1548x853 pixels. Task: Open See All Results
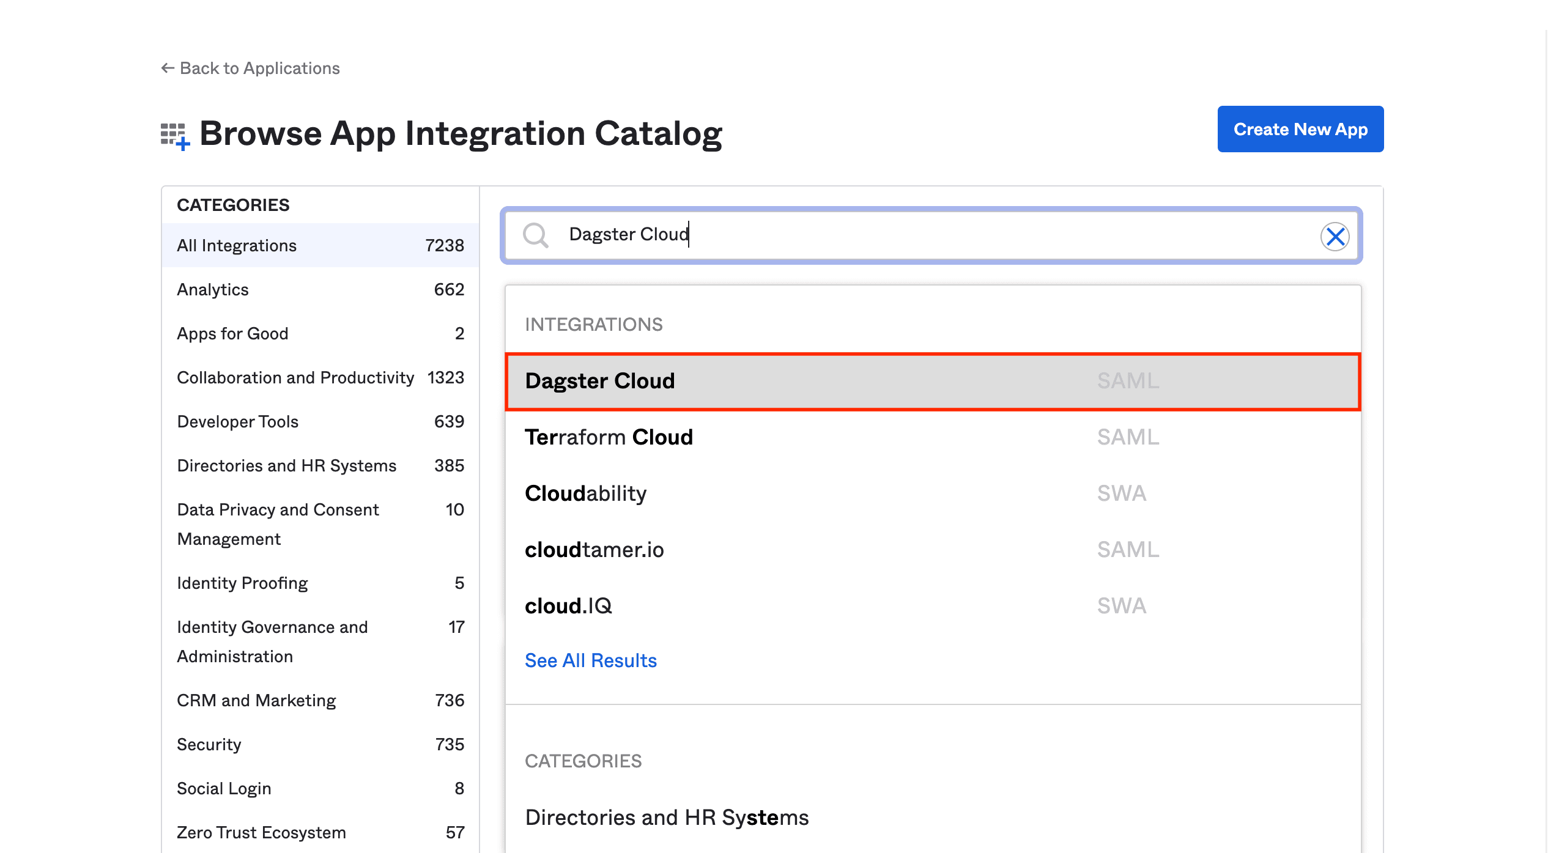coord(590,660)
